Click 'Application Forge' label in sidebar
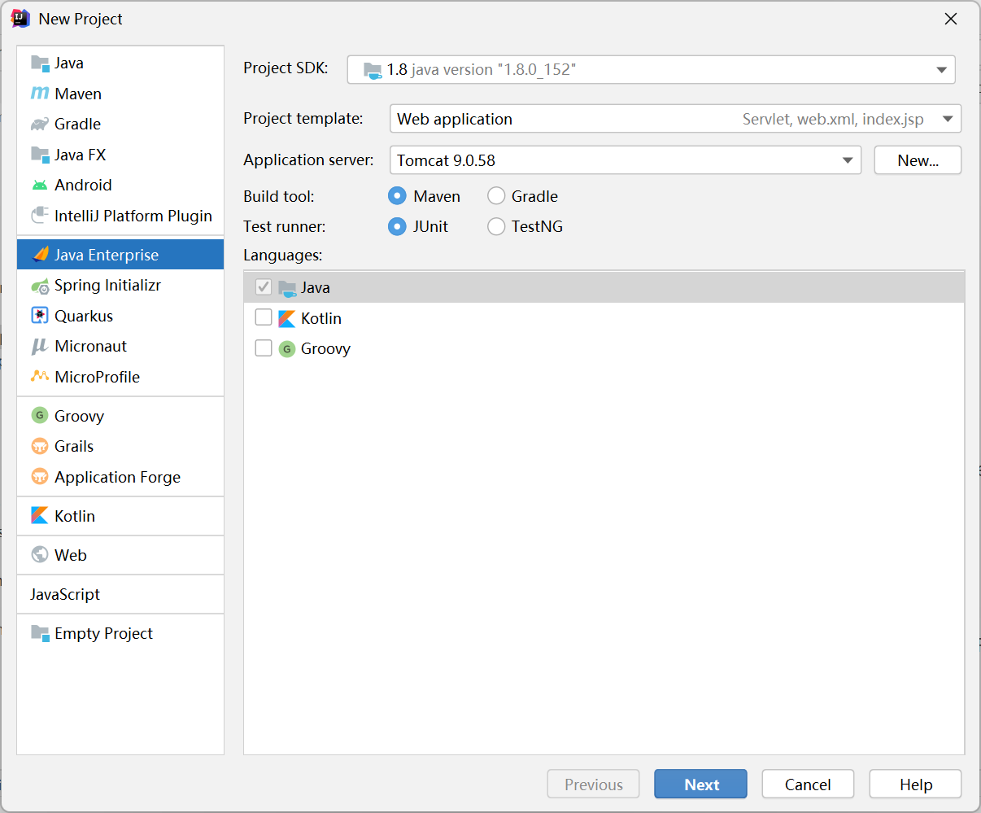 117,477
